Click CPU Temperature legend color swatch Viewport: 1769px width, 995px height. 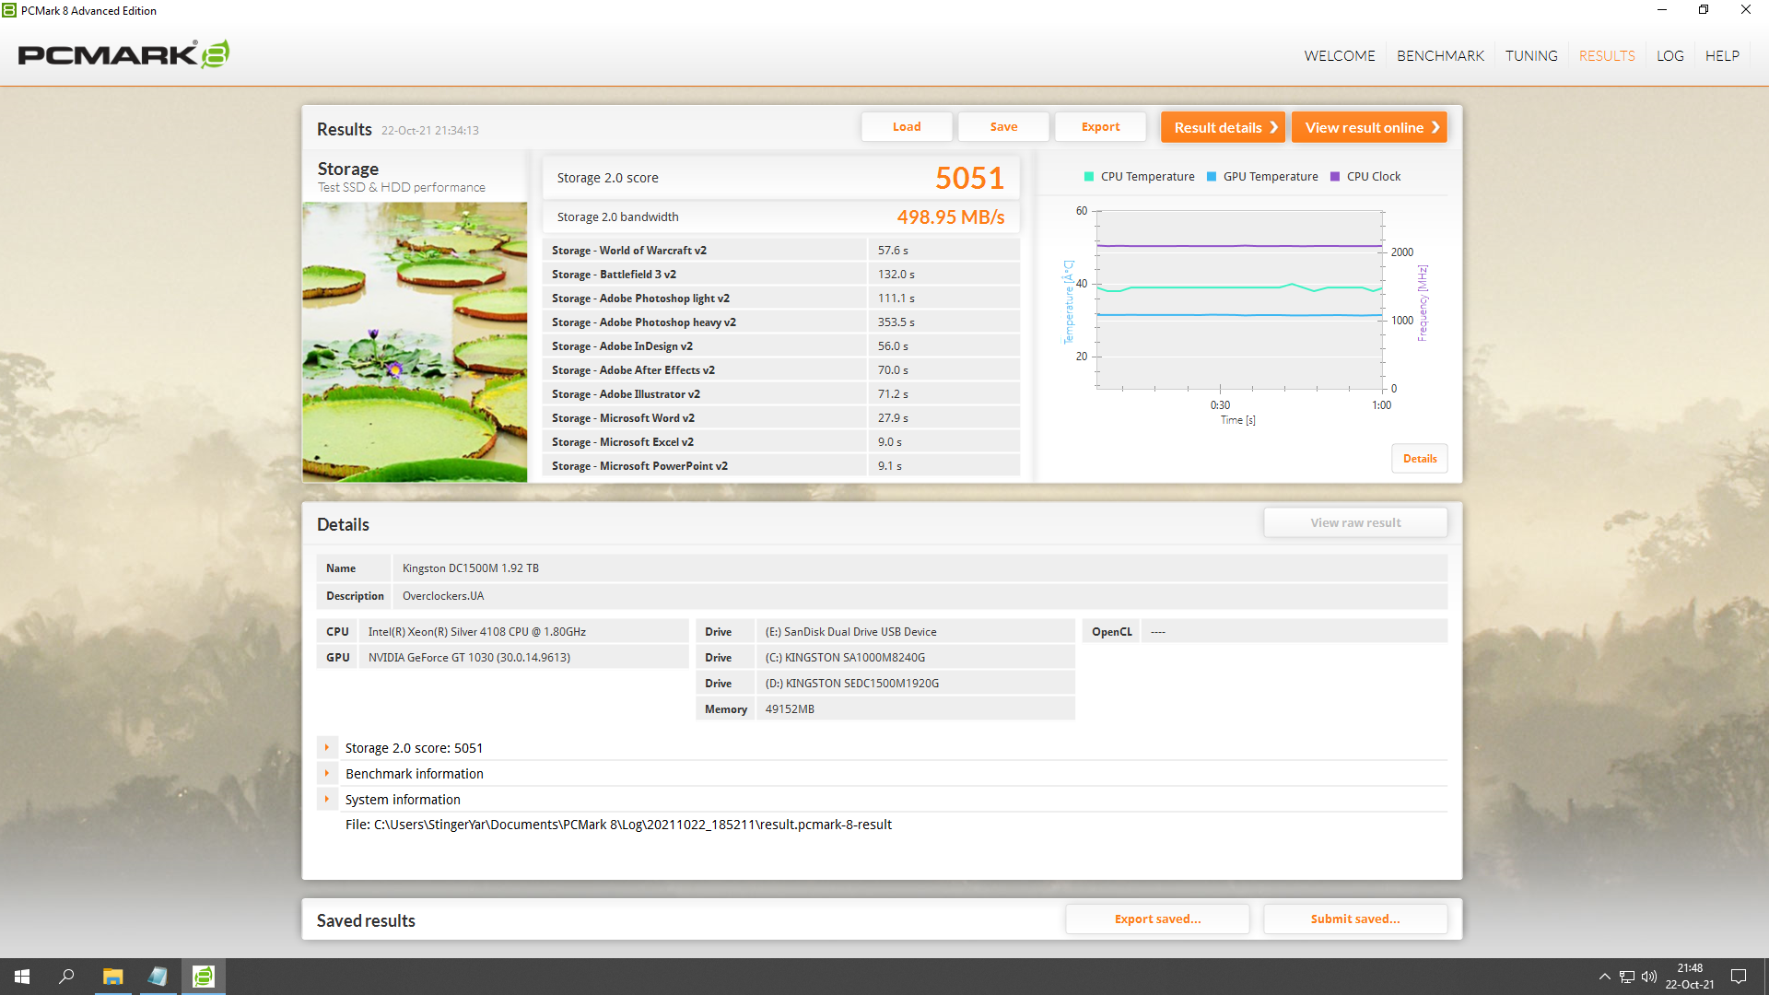1089,177
